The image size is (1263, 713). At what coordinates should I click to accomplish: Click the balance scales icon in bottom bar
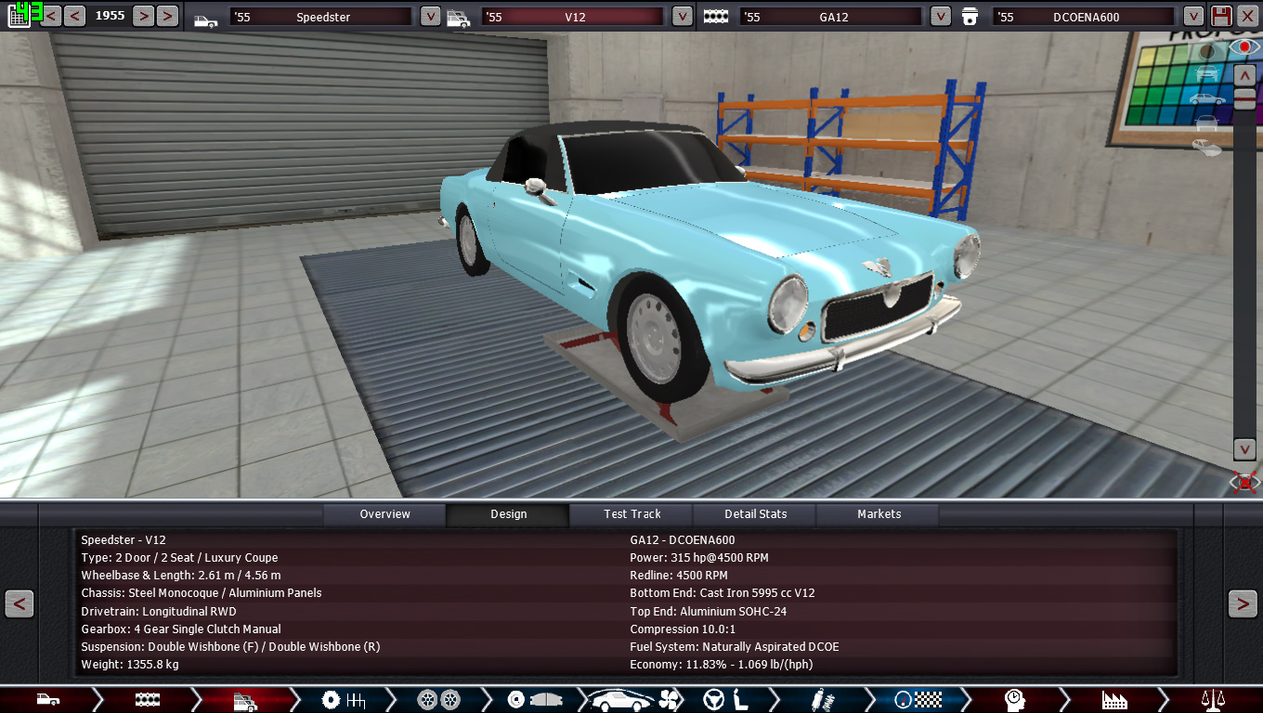pyautogui.click(x=1212, y=700)
